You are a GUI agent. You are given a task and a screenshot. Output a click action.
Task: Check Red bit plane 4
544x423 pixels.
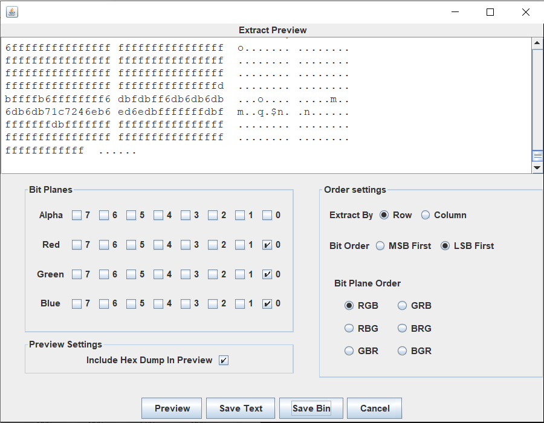pyautogui.click(x=158, y=245)
